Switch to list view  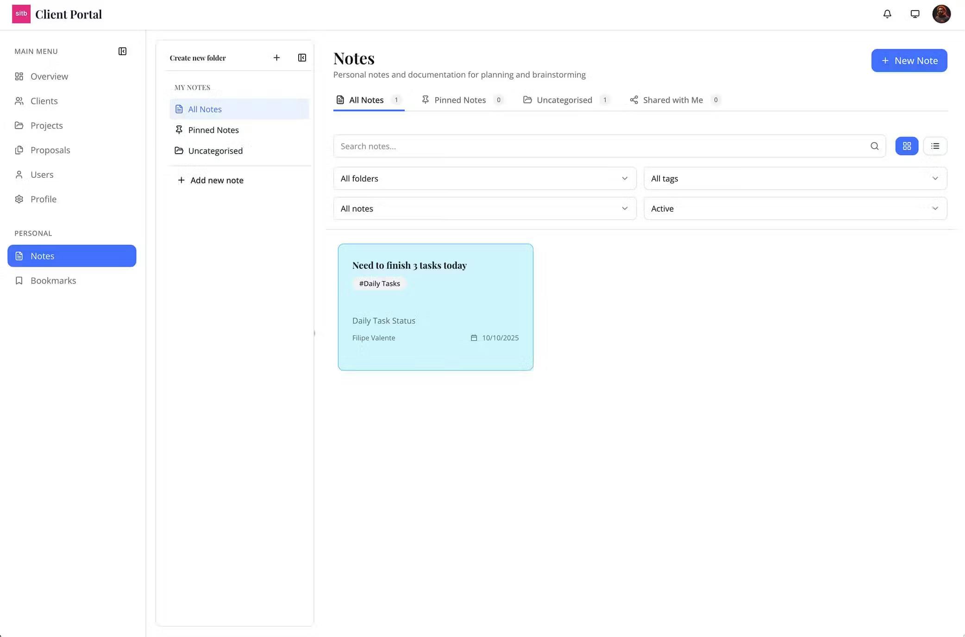(935, 146)
